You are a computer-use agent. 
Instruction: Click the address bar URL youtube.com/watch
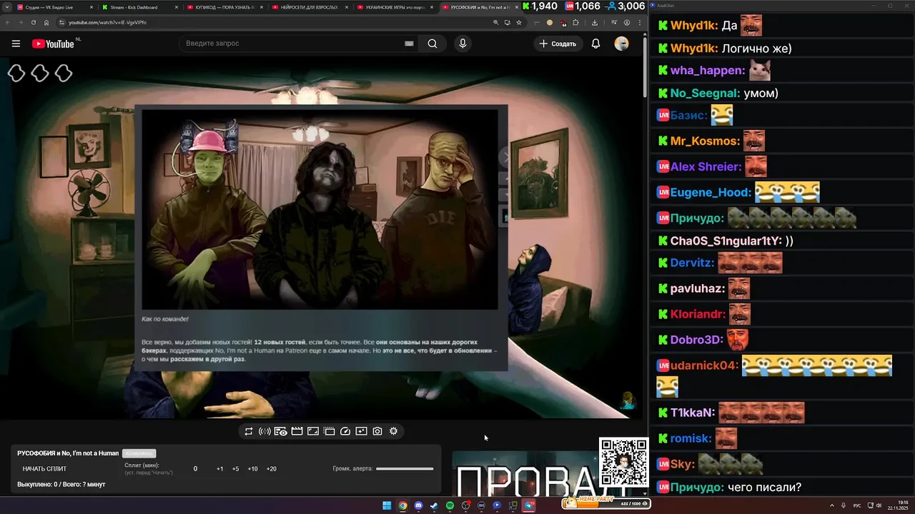point(107,22)
